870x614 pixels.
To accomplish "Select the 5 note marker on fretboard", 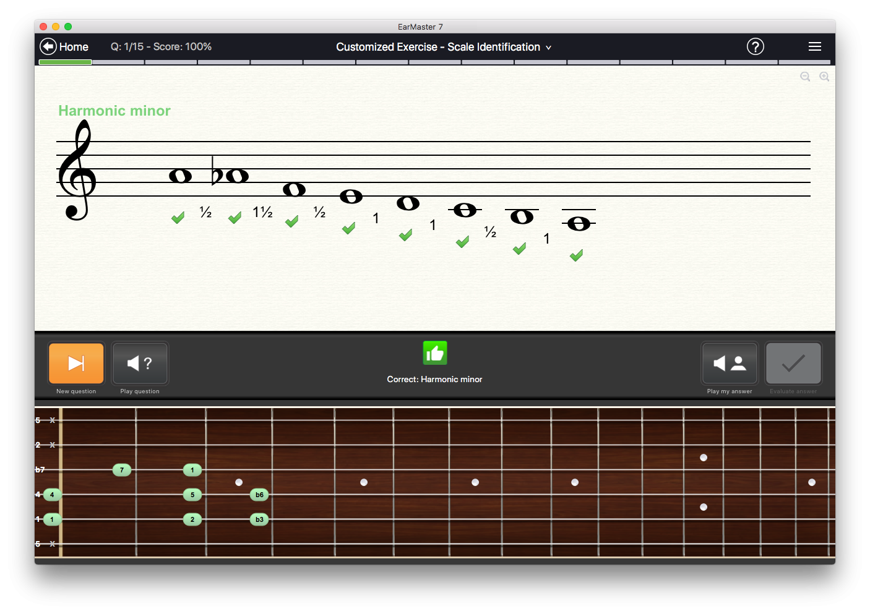I will pos(192,495).
